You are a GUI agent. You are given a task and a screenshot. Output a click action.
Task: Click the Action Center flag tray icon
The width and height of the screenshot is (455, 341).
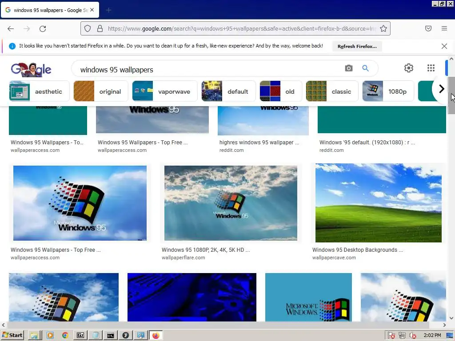[x=391, y=336]
